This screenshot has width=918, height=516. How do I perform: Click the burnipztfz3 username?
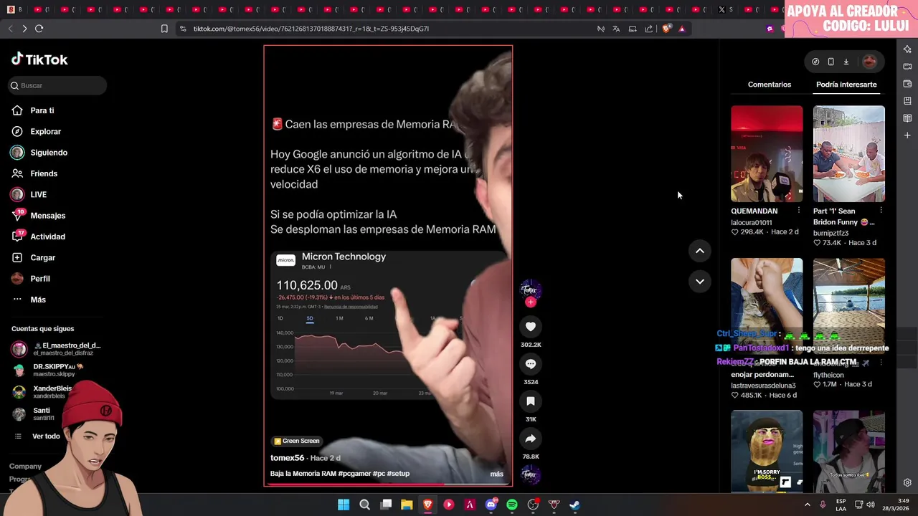831,233
